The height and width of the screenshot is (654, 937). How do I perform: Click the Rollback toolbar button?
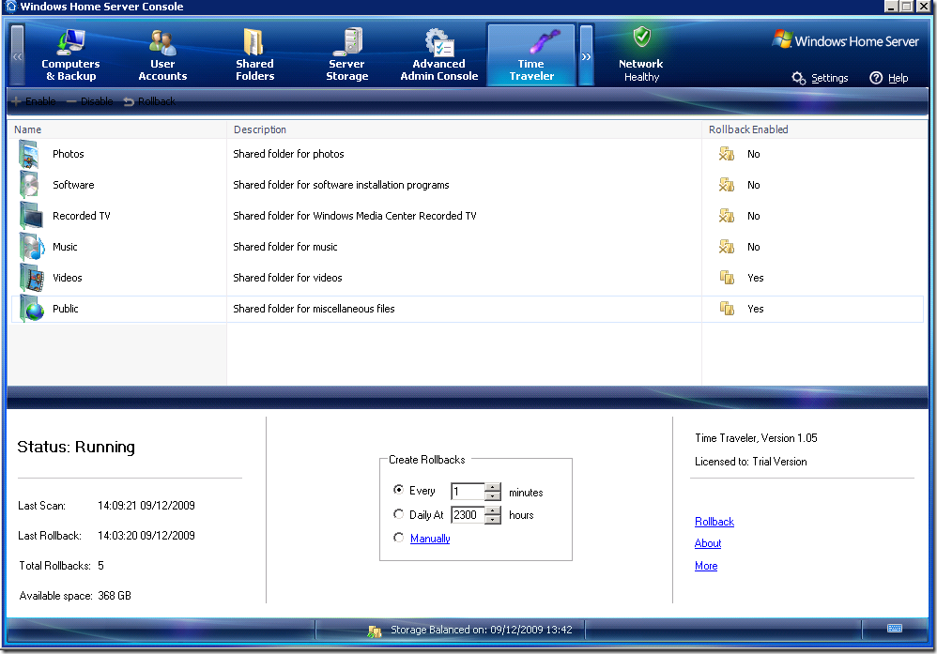click(x=149, y=101)
